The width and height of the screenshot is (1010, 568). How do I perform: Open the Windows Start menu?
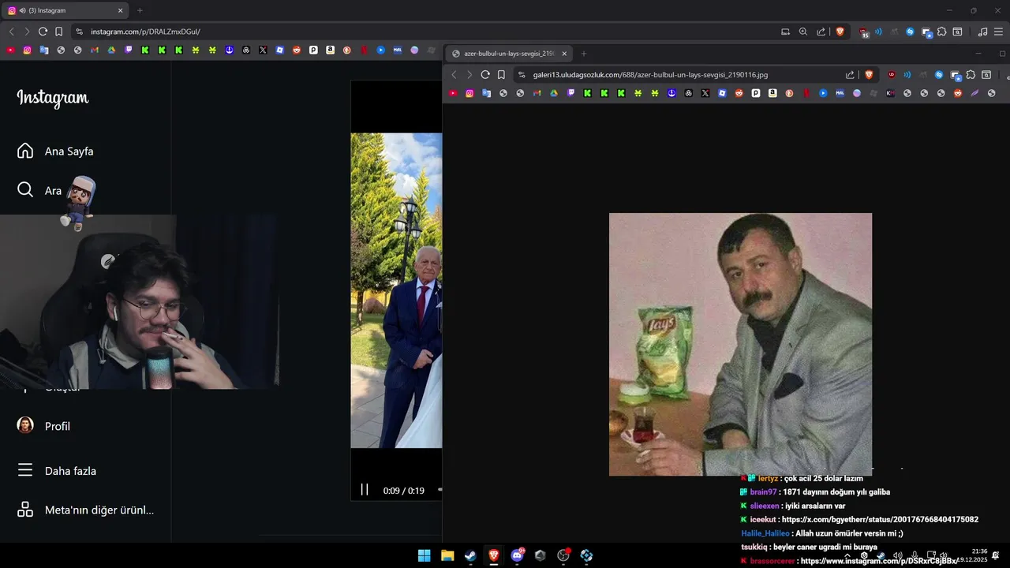(424, 555)
